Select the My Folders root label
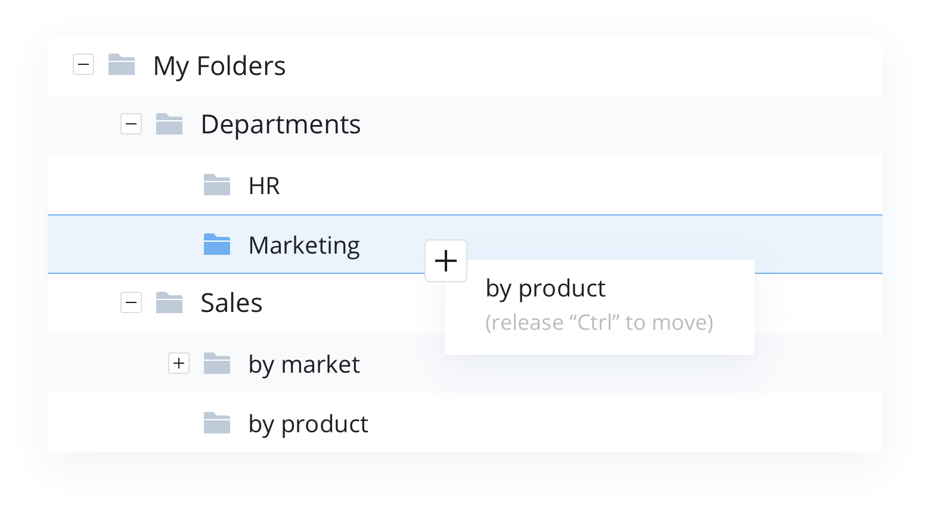930x512 pixels. coord(219,65)
